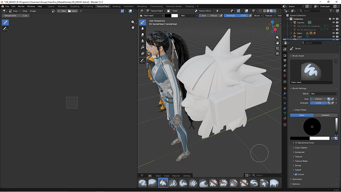Expand the Color Palette panel
Image resolution: width=341 pixels, height=192 pixels.
point(301,147)
